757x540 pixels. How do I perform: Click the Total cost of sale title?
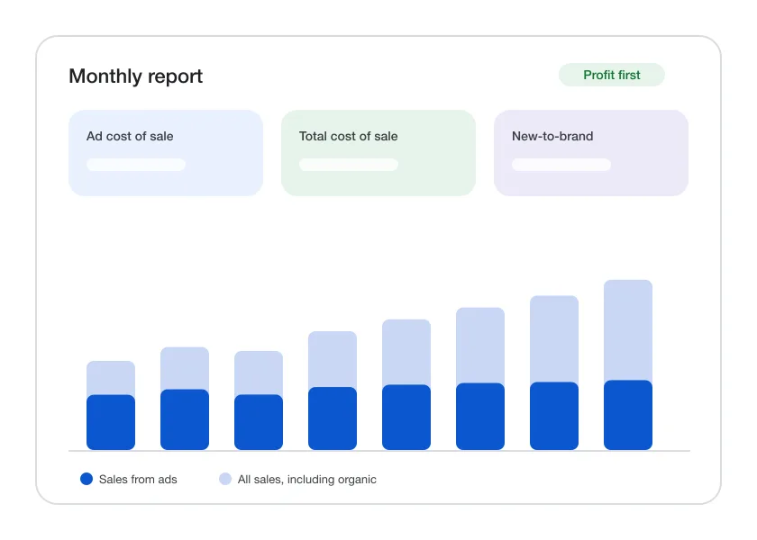pos(348,136)
